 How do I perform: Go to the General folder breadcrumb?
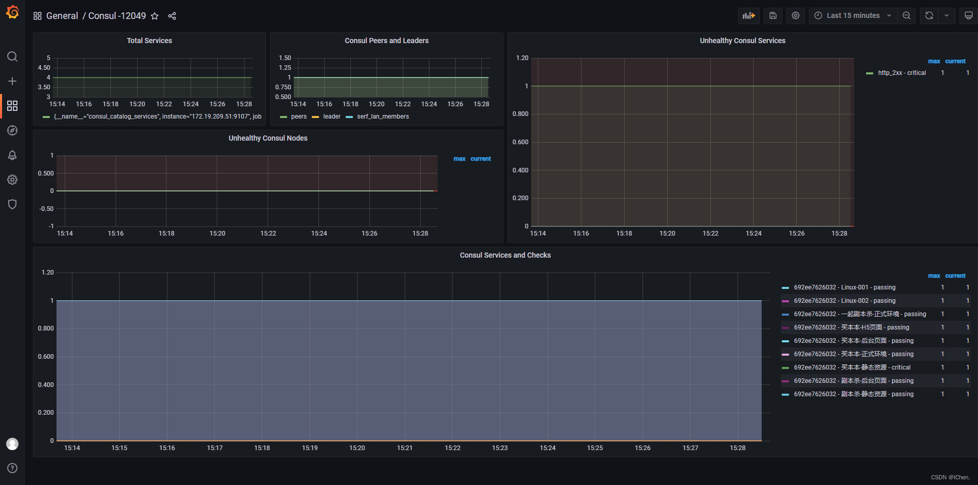pyautogui.click(x=62, y=16)
